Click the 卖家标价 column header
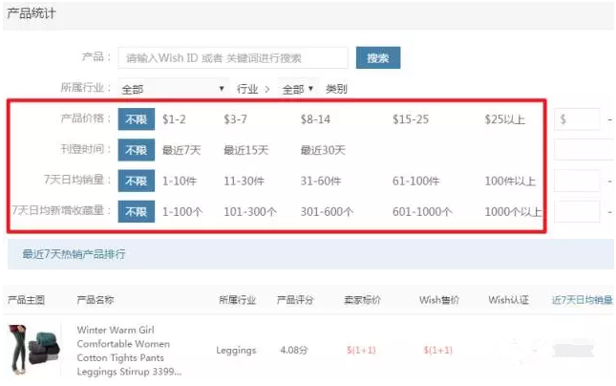 [362, 300]
